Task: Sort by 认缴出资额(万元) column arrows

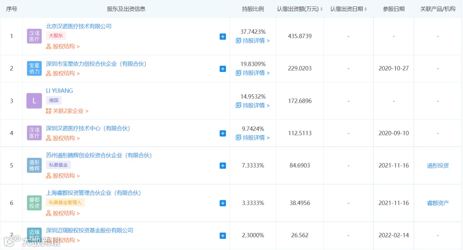Action: pyautogui.click(x=321, y=9)
